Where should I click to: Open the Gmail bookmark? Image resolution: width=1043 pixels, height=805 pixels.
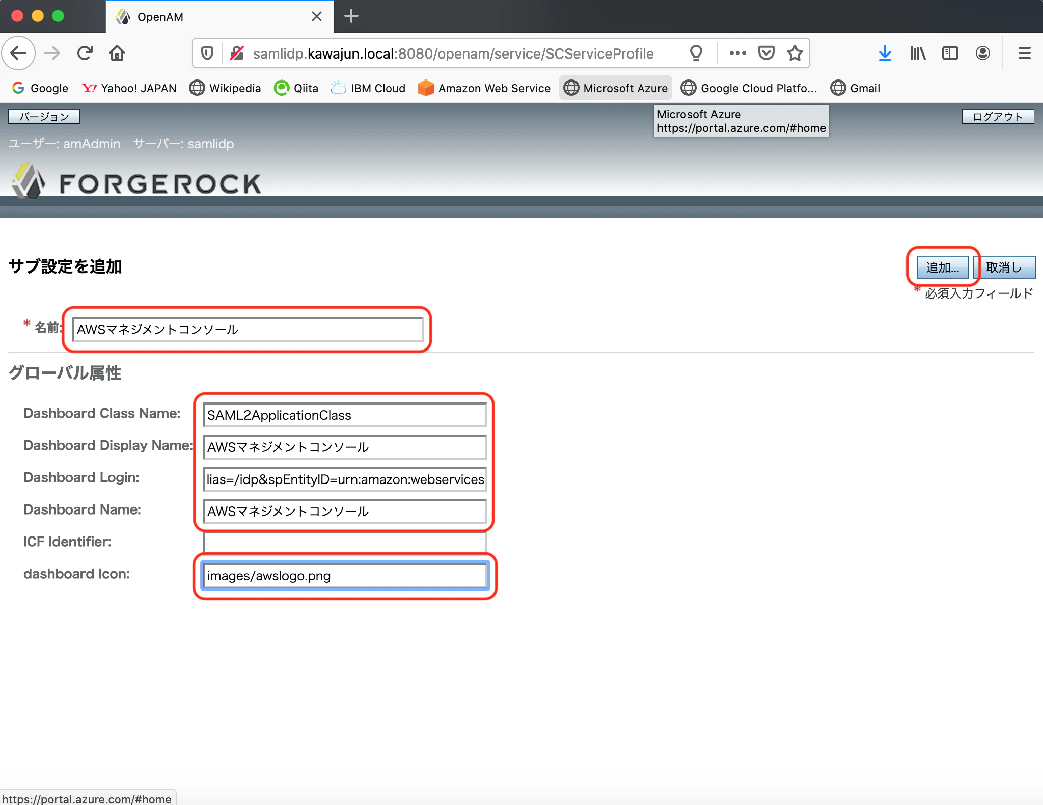[855, 88]
